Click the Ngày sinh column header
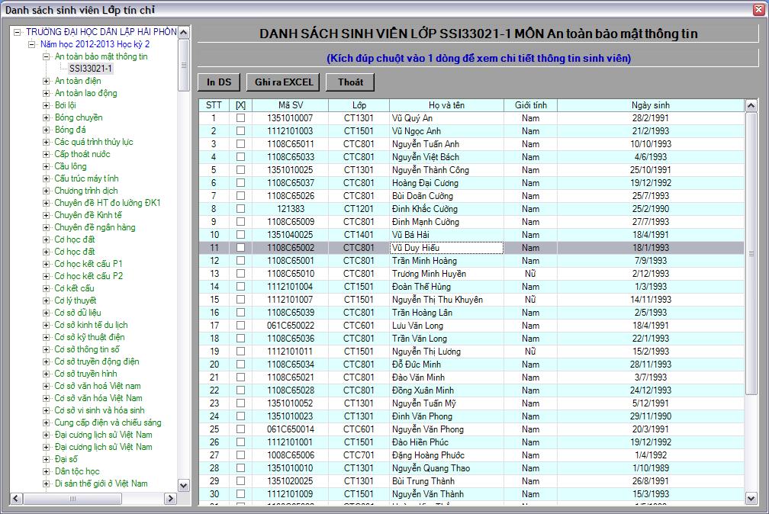This screenshot has width=769, height=514. [651, 105]
